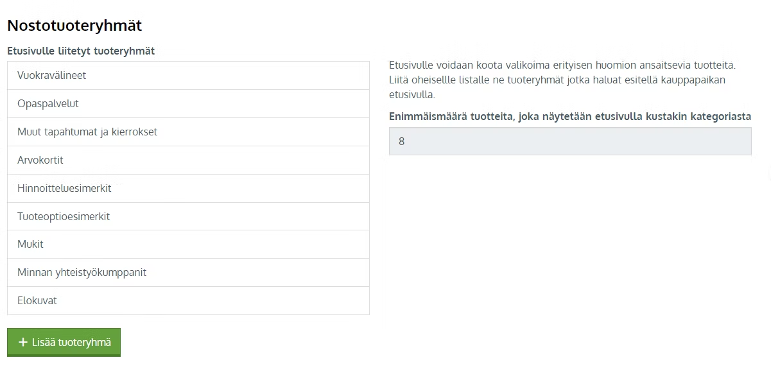Image resolution: width=771 pixels, height=369 pixels.
Task: Click the Etusivulle liitetyt tuoteryhmät label
Action: point(81,51)
